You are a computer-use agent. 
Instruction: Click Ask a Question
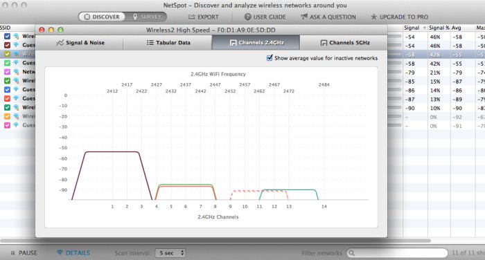pos(328,17)
